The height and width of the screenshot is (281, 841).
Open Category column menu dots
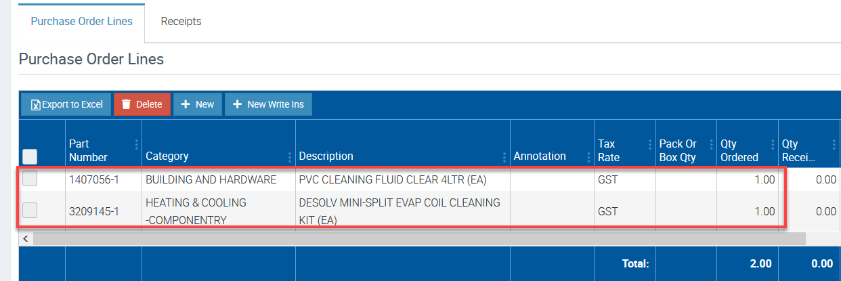point(290,157)
